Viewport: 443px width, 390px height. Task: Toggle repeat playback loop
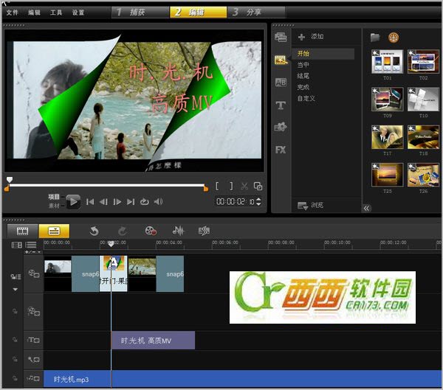[x=145, y=202]
